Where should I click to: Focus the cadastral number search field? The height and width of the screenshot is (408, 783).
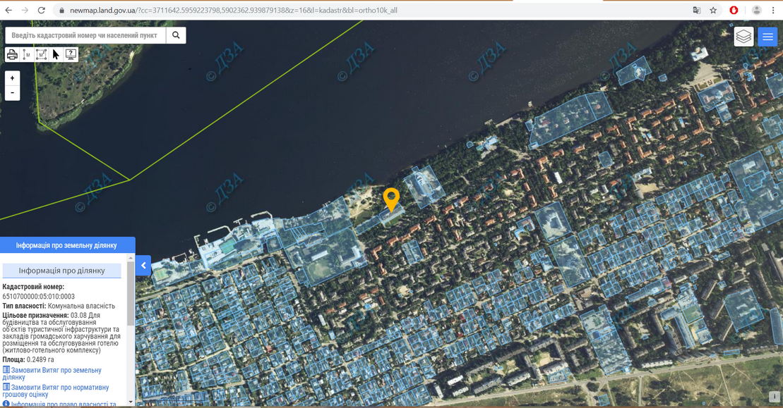pyautogui.click(x=85, y=35)
